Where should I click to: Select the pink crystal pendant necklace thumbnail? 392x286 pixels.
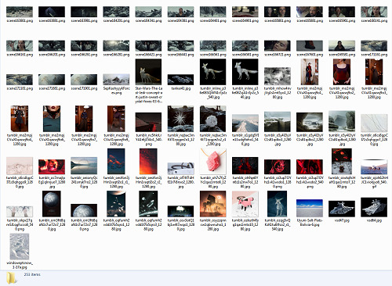pyautogui.click(x=213, y=161)
